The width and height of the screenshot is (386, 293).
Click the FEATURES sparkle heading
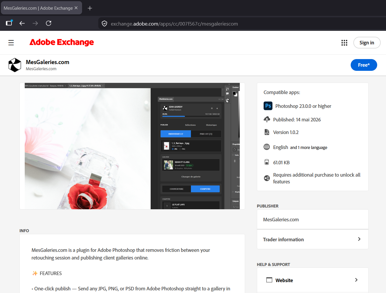point(47,273)
